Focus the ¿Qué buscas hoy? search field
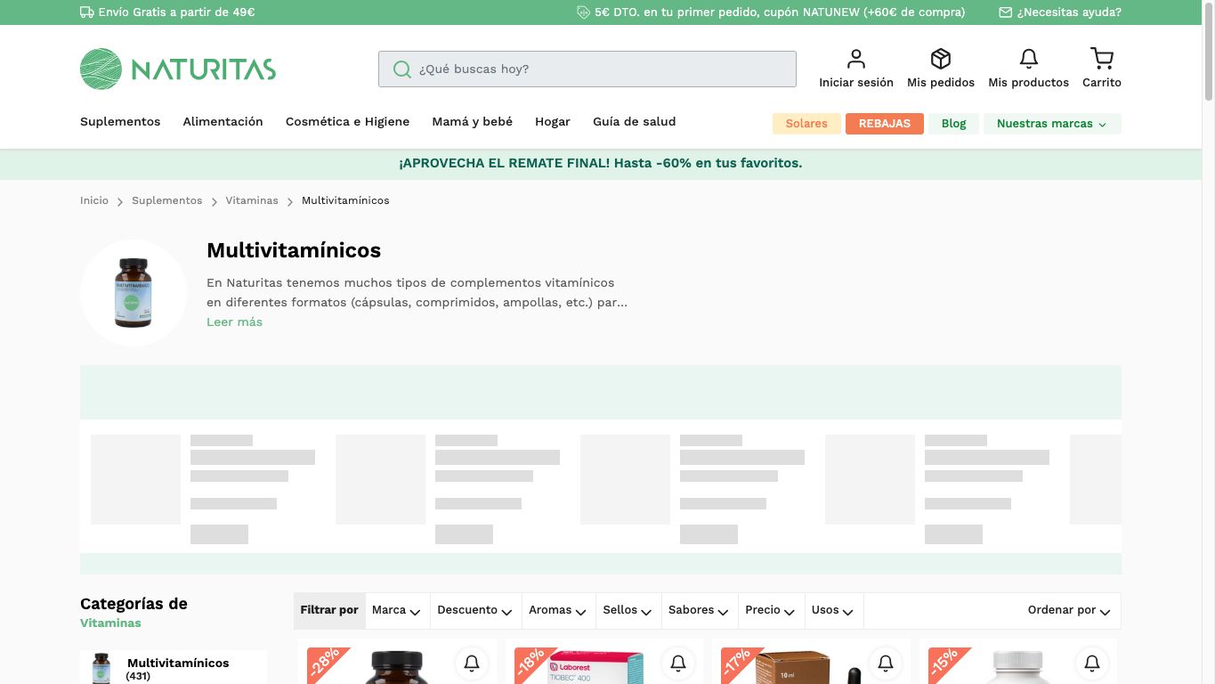Image resolution: width=1215 pixels, height=684 pixels. (x=587, y=69)
